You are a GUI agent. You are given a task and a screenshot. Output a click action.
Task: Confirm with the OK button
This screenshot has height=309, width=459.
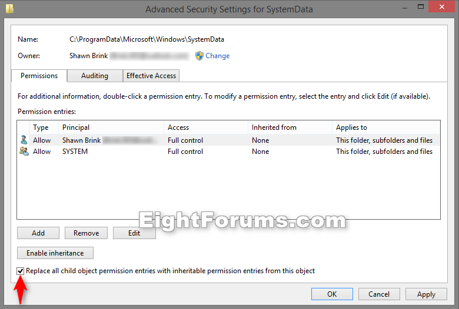pos(332,294)
